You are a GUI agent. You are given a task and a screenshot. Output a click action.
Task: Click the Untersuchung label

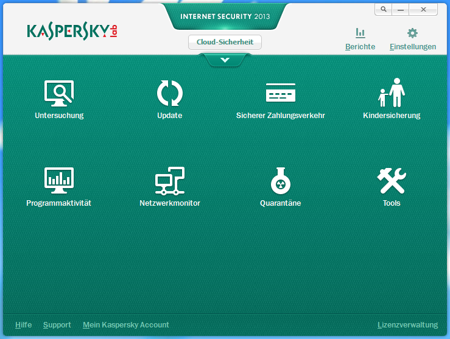[59, 116]
